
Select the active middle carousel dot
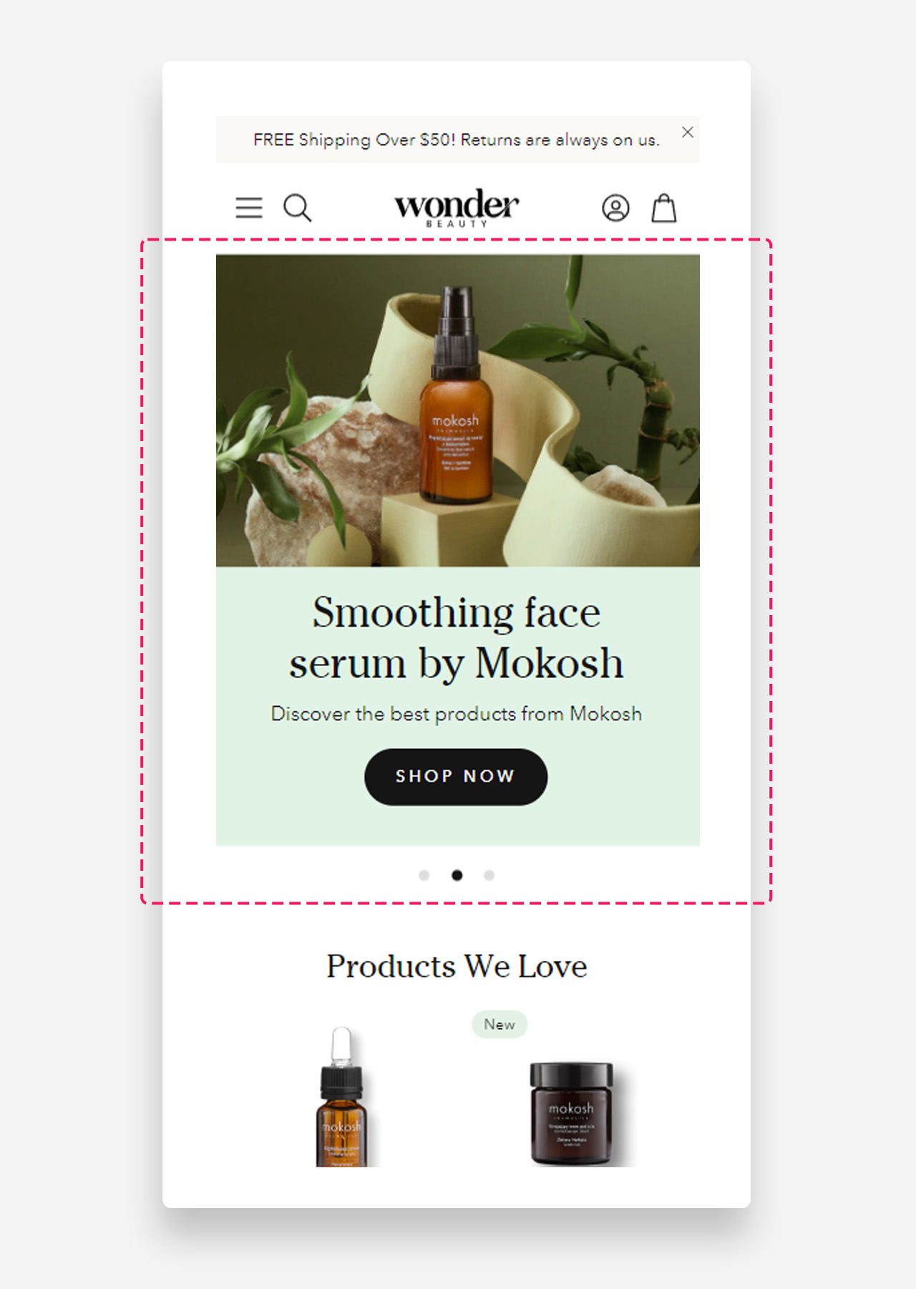pos(457,875)
